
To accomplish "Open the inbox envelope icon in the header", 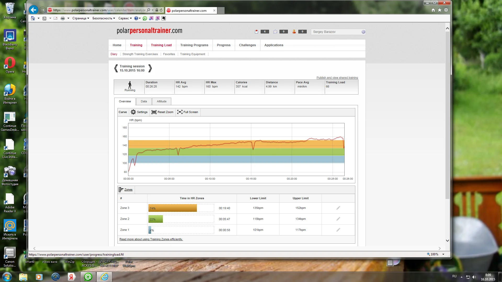I will point(275,32).
